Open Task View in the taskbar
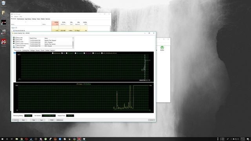The width and height of the screenshot is (251, 141). 12,139
